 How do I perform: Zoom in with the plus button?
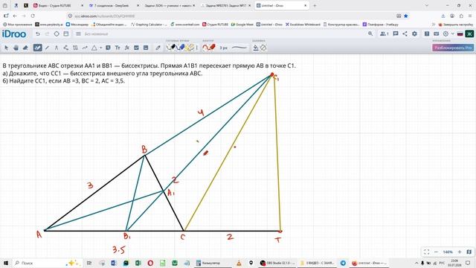pyautogui.click(x=460, y=252)
